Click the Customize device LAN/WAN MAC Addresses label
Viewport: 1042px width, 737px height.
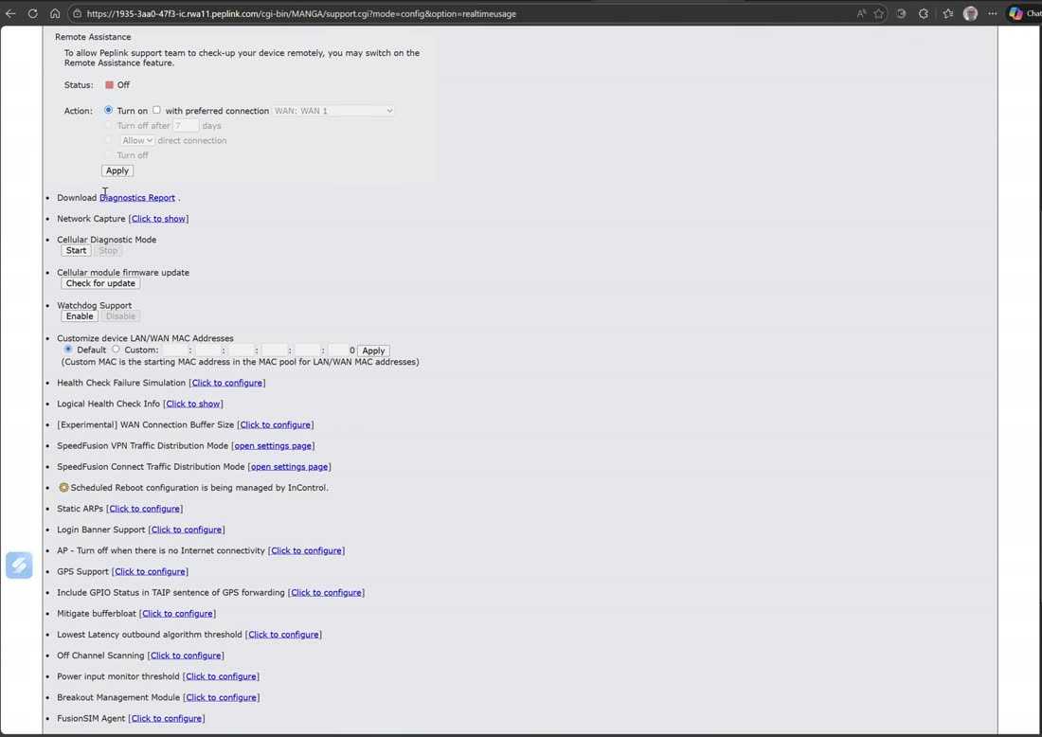click(x=145, y=338)
